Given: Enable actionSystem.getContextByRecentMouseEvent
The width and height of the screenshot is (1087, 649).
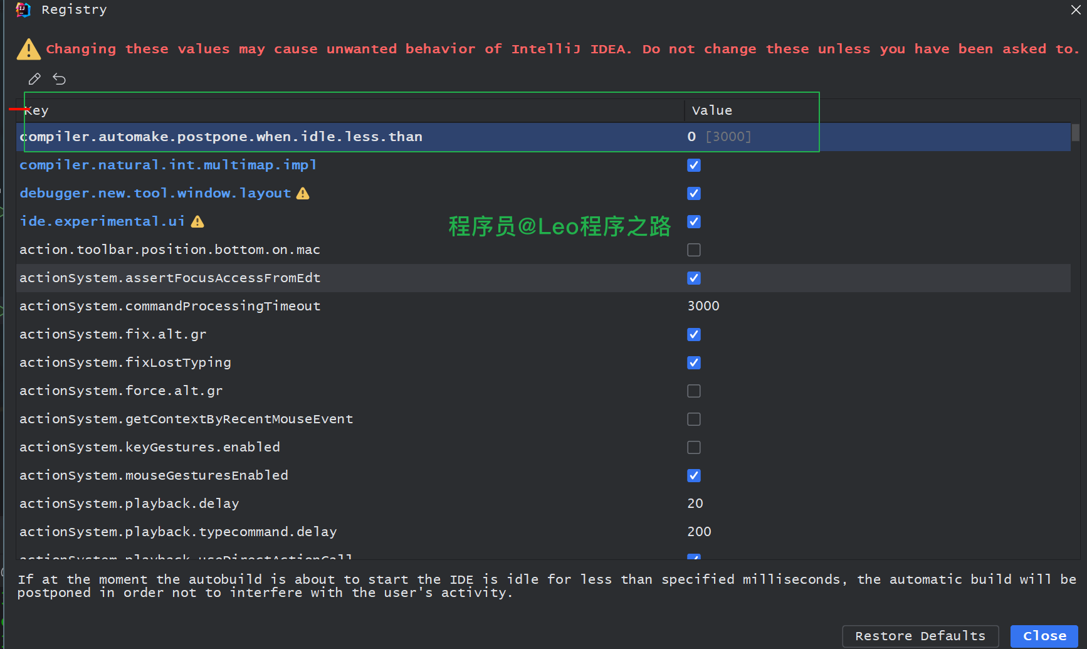Looking at the screenshot, I should 694,419.
